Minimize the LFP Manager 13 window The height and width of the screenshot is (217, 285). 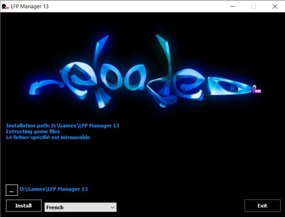pyautogui.click(x=233, y=6)
